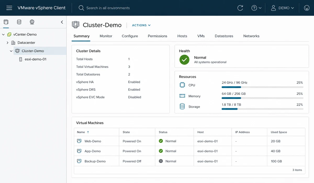Click the Web-Demo VM icon
The height and width of the screenshot is (183, 314).
(79, 141)
